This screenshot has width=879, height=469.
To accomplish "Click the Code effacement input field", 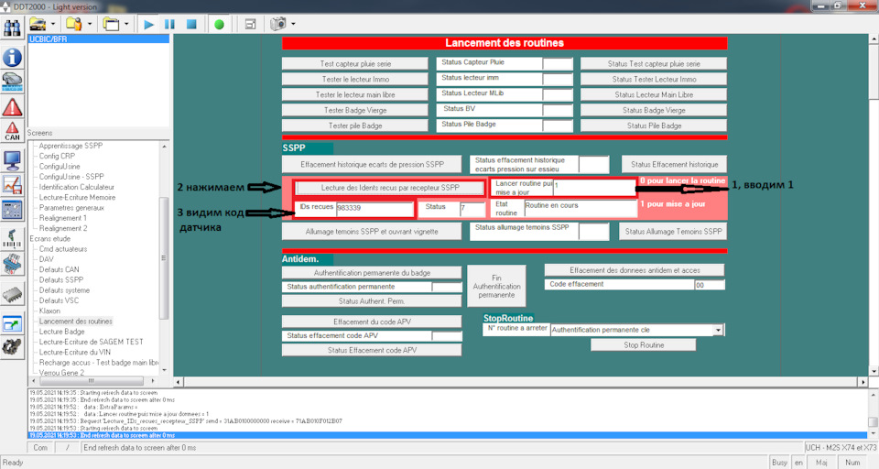I will click(709, 285).
